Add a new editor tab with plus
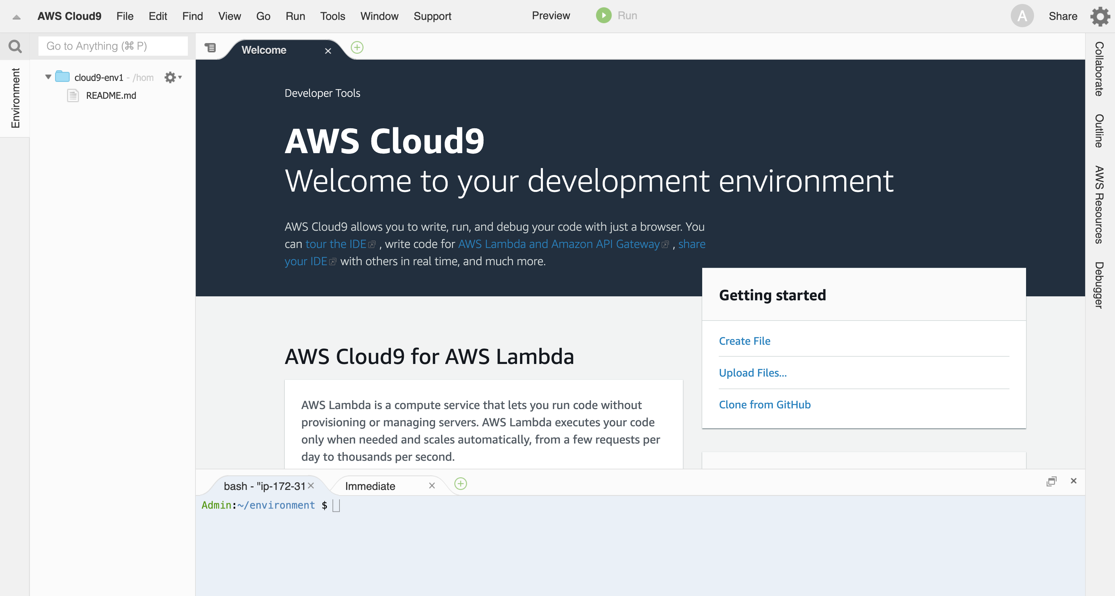1115x596 pixels. 357,47
